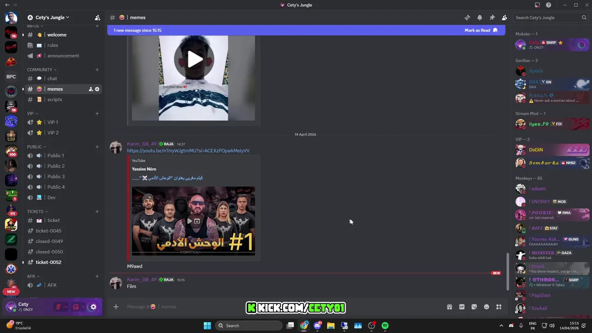Open notification settings bell in header
The image size is (592, 333).
[480, 18]
